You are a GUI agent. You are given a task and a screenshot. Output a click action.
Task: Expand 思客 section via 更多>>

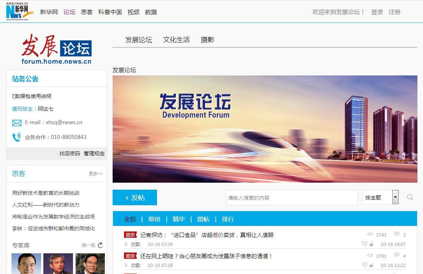pos(96,173)
